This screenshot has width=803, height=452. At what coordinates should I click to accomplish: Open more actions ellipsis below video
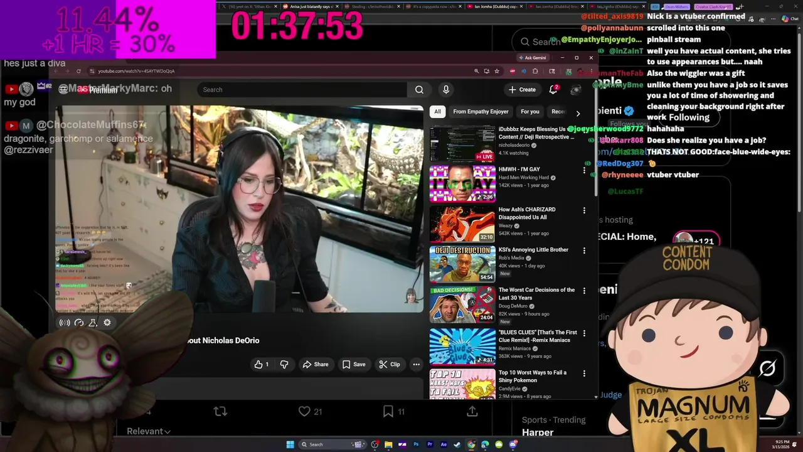416,364
